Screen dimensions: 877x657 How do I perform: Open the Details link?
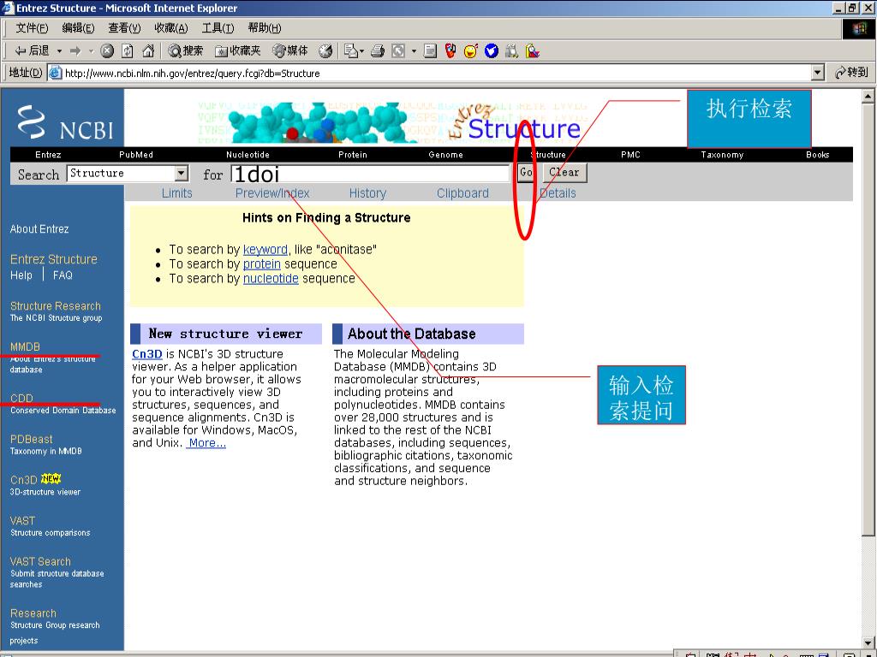coord(558,193)
